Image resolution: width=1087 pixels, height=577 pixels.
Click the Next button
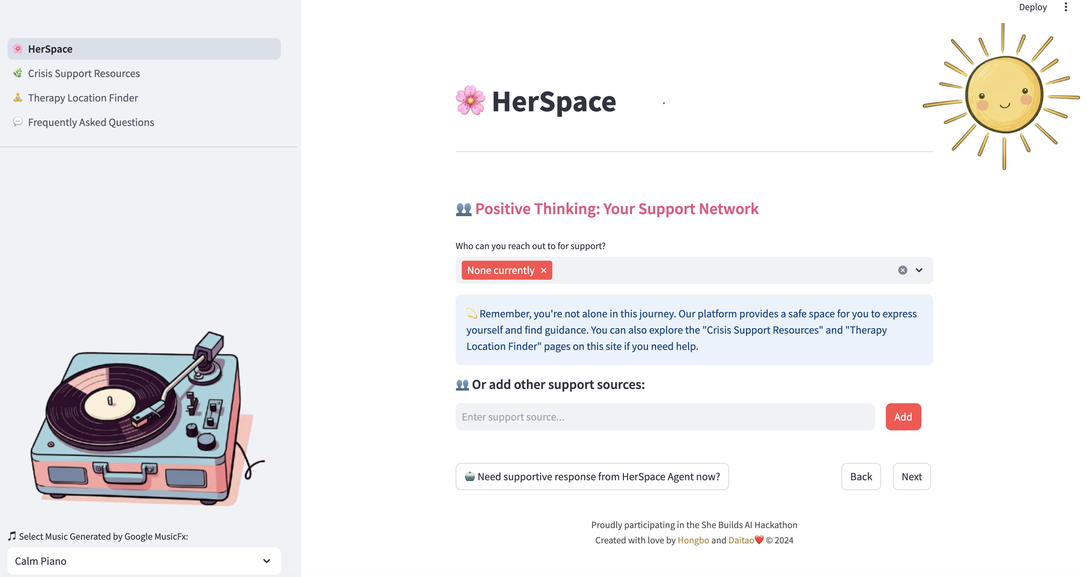[912, 477]
